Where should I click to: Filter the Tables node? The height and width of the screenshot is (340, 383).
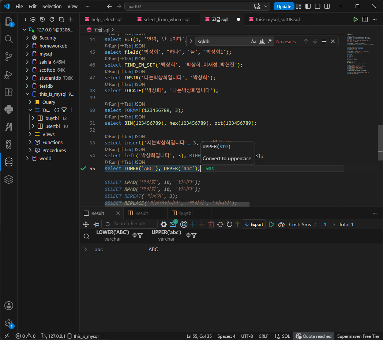click(64, 110)
